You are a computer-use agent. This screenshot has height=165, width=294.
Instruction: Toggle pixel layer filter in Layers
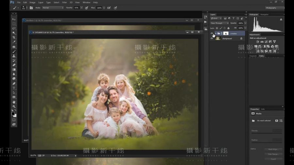[225, 18]
